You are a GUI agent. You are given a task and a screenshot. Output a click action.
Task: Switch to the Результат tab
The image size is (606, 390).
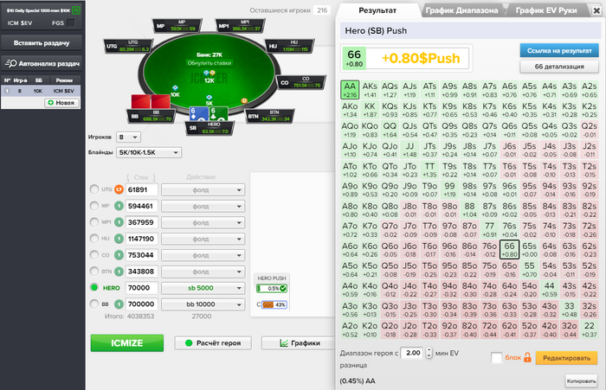click(x=377, y=10)
